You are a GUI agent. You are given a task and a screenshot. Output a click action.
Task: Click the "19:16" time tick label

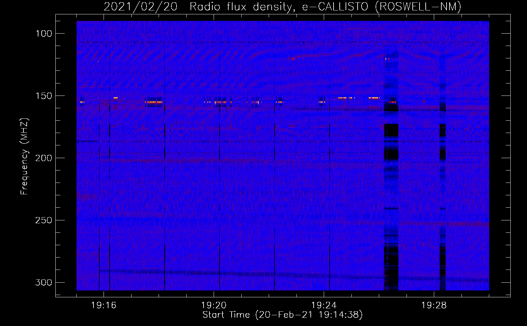tap(104, 305)
